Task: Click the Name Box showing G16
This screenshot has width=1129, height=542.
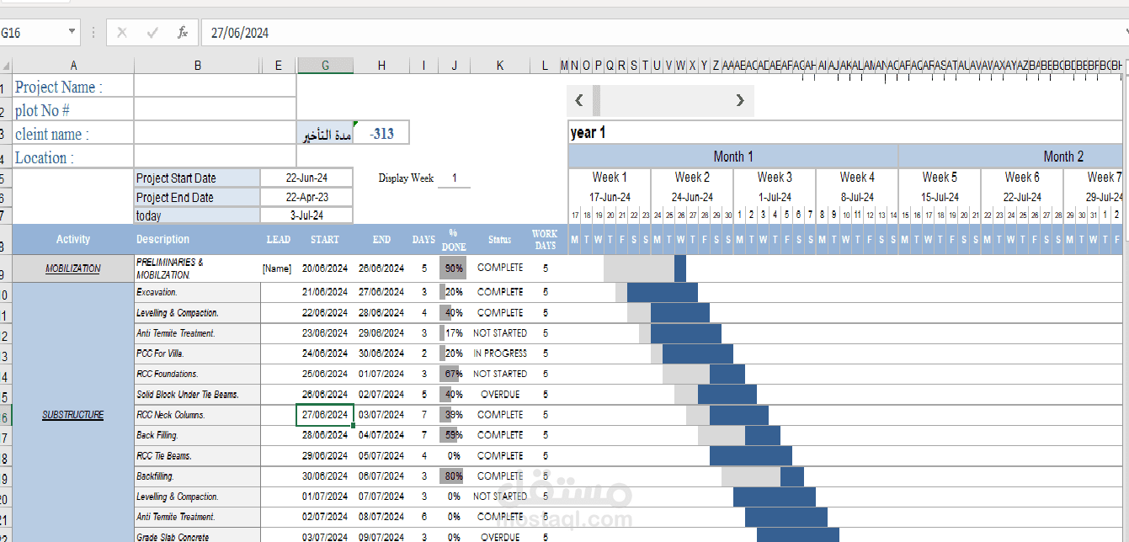Action: click(x=34, y=33)
